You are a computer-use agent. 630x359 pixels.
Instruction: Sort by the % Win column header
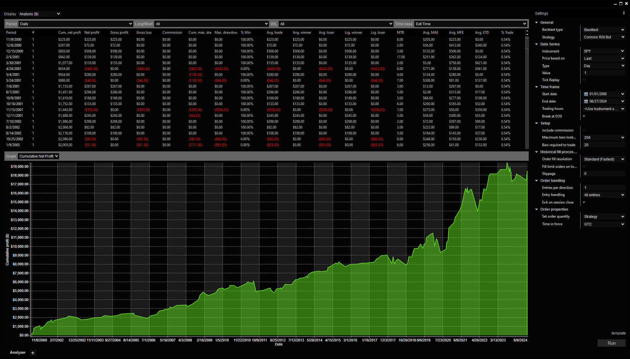click(x=246, y=33)
